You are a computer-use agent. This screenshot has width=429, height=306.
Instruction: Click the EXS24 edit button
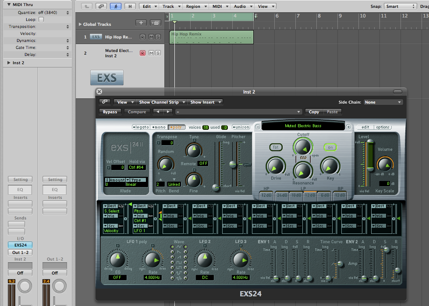pos(365,127)
